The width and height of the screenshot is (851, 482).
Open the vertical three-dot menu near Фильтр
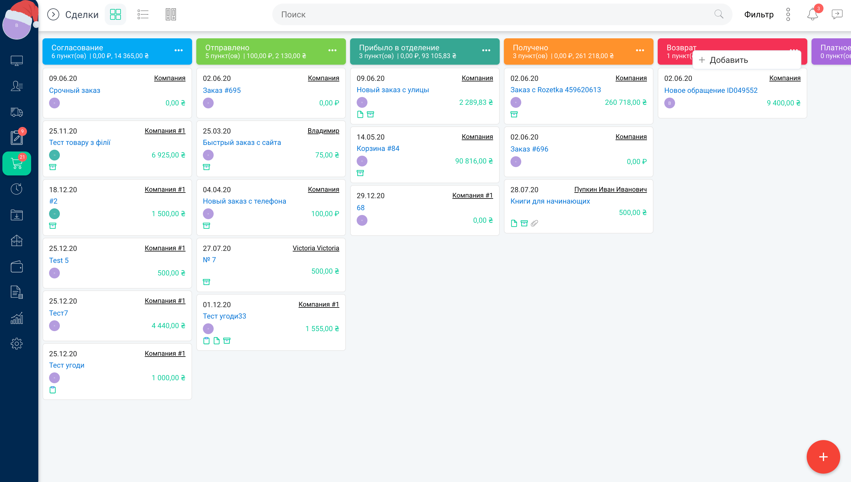pyautogui.click(x=788, y=15)
